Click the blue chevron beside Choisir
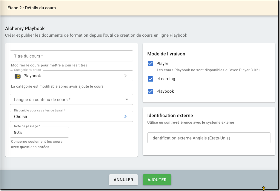This screenshot has height=191, width=280. coord(125,117)
